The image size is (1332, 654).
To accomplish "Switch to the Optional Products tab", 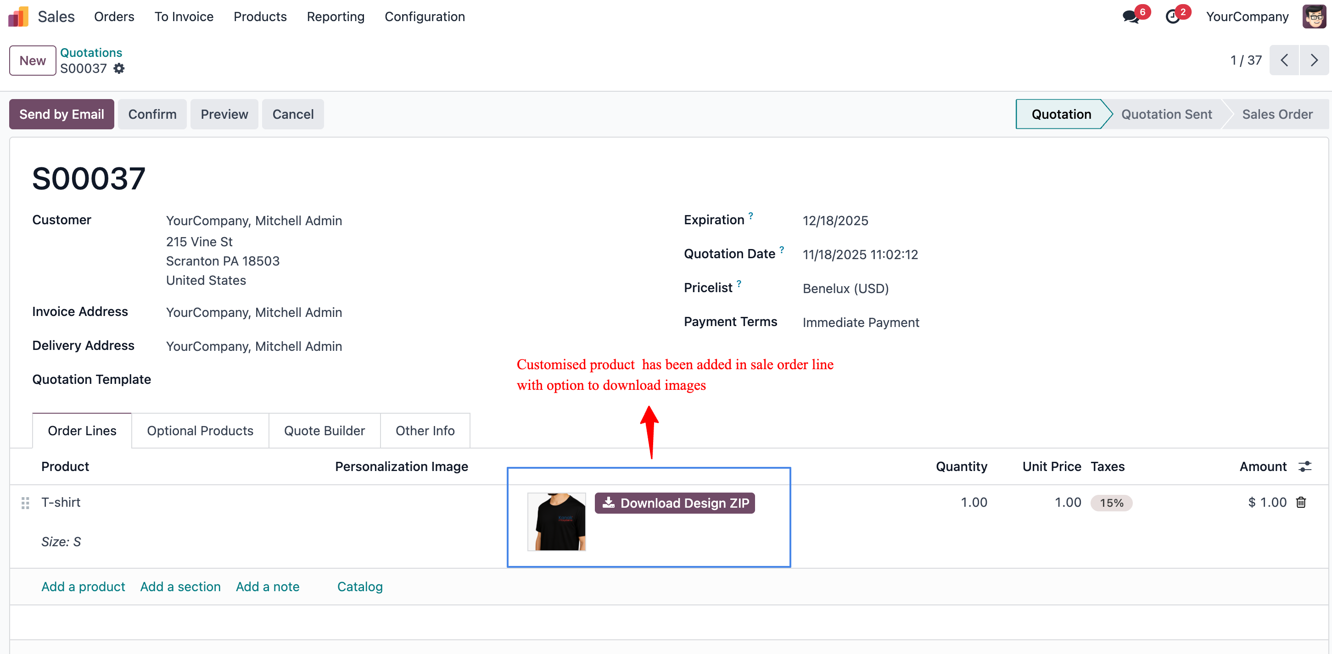I will click(200, 430).
